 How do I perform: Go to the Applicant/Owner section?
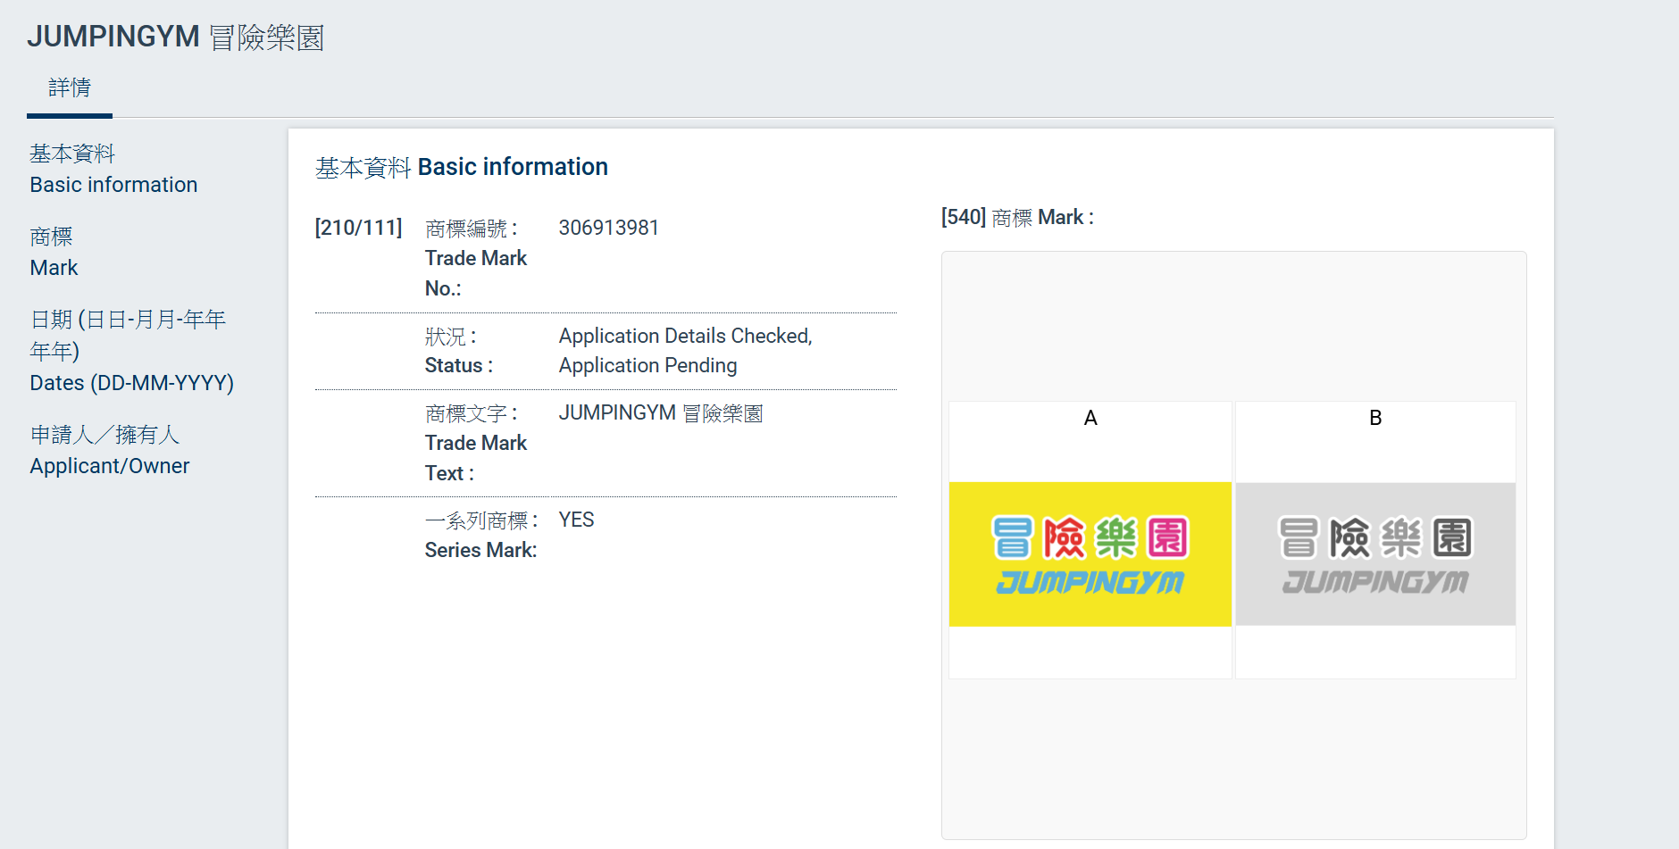109,451
